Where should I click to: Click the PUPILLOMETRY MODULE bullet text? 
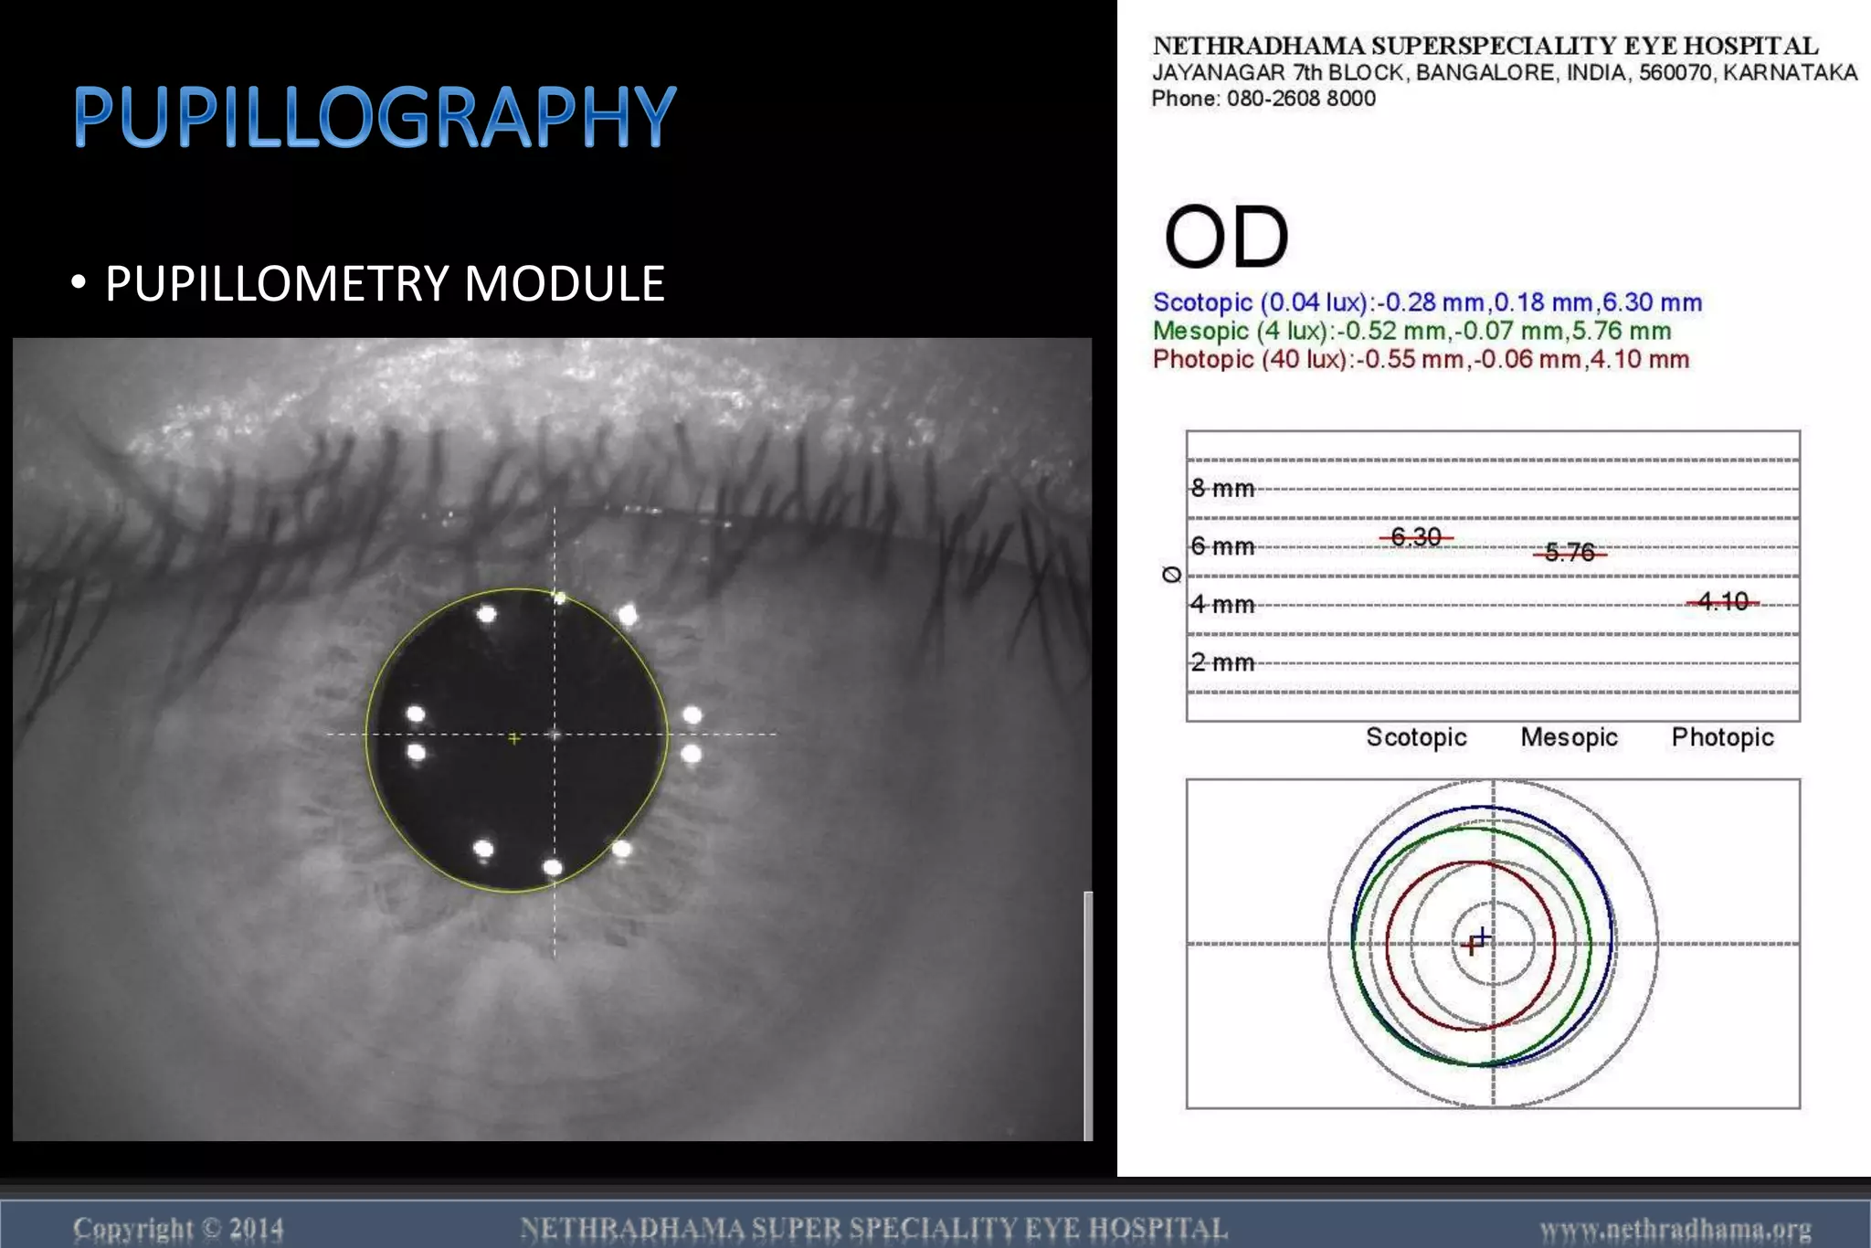coord(385,283)
